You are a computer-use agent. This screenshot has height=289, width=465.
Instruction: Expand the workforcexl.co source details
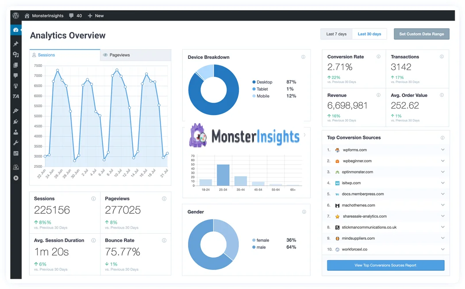click(442, 249)
